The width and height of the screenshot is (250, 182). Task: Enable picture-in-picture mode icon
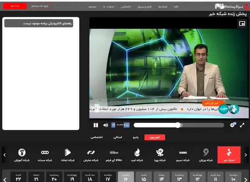tap(242, 24)
